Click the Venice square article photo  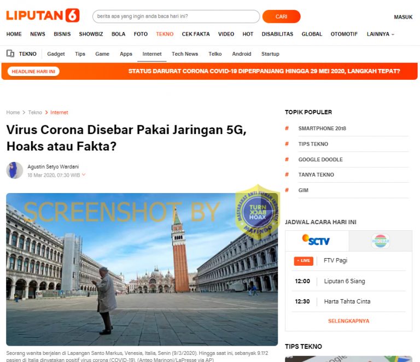(x=142, y=270)
